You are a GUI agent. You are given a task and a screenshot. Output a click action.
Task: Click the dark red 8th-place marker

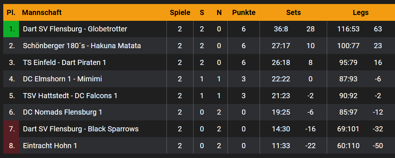(x=11, y=146)
